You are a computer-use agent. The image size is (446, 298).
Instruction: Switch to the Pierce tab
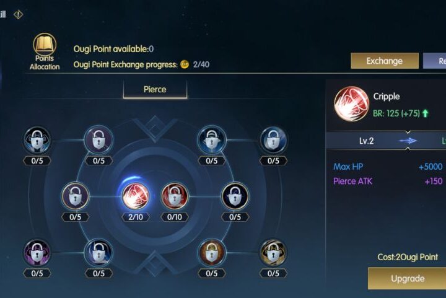(155, 90)
